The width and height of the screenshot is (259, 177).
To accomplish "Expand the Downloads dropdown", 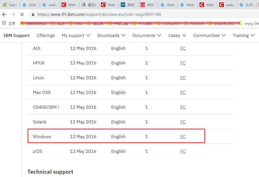I will [111, 36].
